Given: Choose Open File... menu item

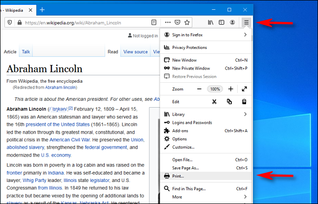Looking at the screenshot, I should (206, 160).
